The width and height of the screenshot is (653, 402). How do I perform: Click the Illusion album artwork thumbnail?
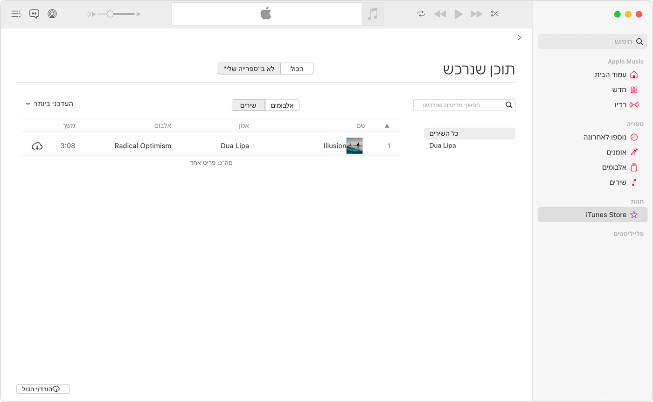(x=354, y=146)
